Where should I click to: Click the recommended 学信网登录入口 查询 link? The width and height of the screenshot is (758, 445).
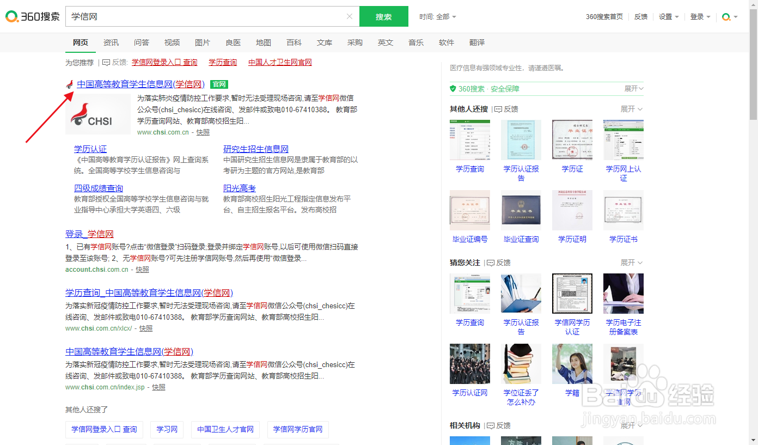164,63
